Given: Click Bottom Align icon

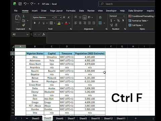Looking at the screenshot, I should tap(85, 17).
